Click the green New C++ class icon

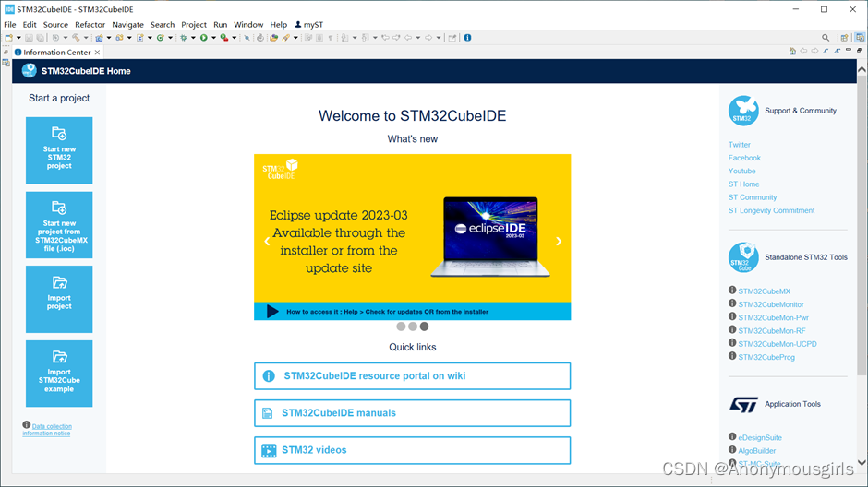160,38
